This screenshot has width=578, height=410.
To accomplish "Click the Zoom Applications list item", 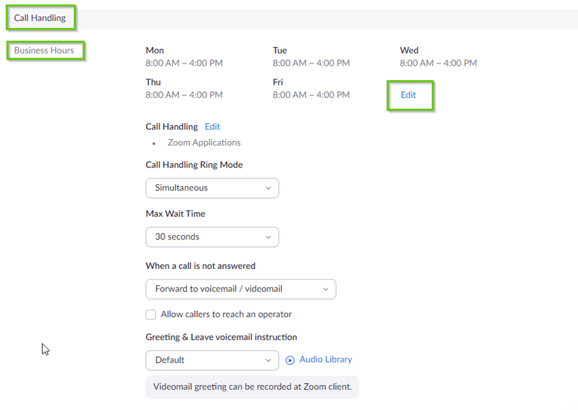I will 204,143.
